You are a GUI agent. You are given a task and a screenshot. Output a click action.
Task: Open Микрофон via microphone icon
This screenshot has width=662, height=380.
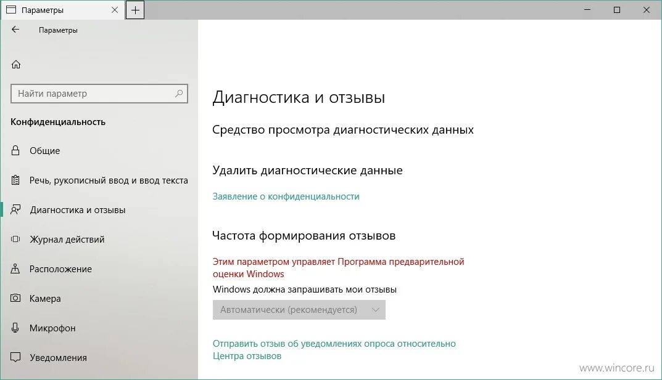(15, 328)
